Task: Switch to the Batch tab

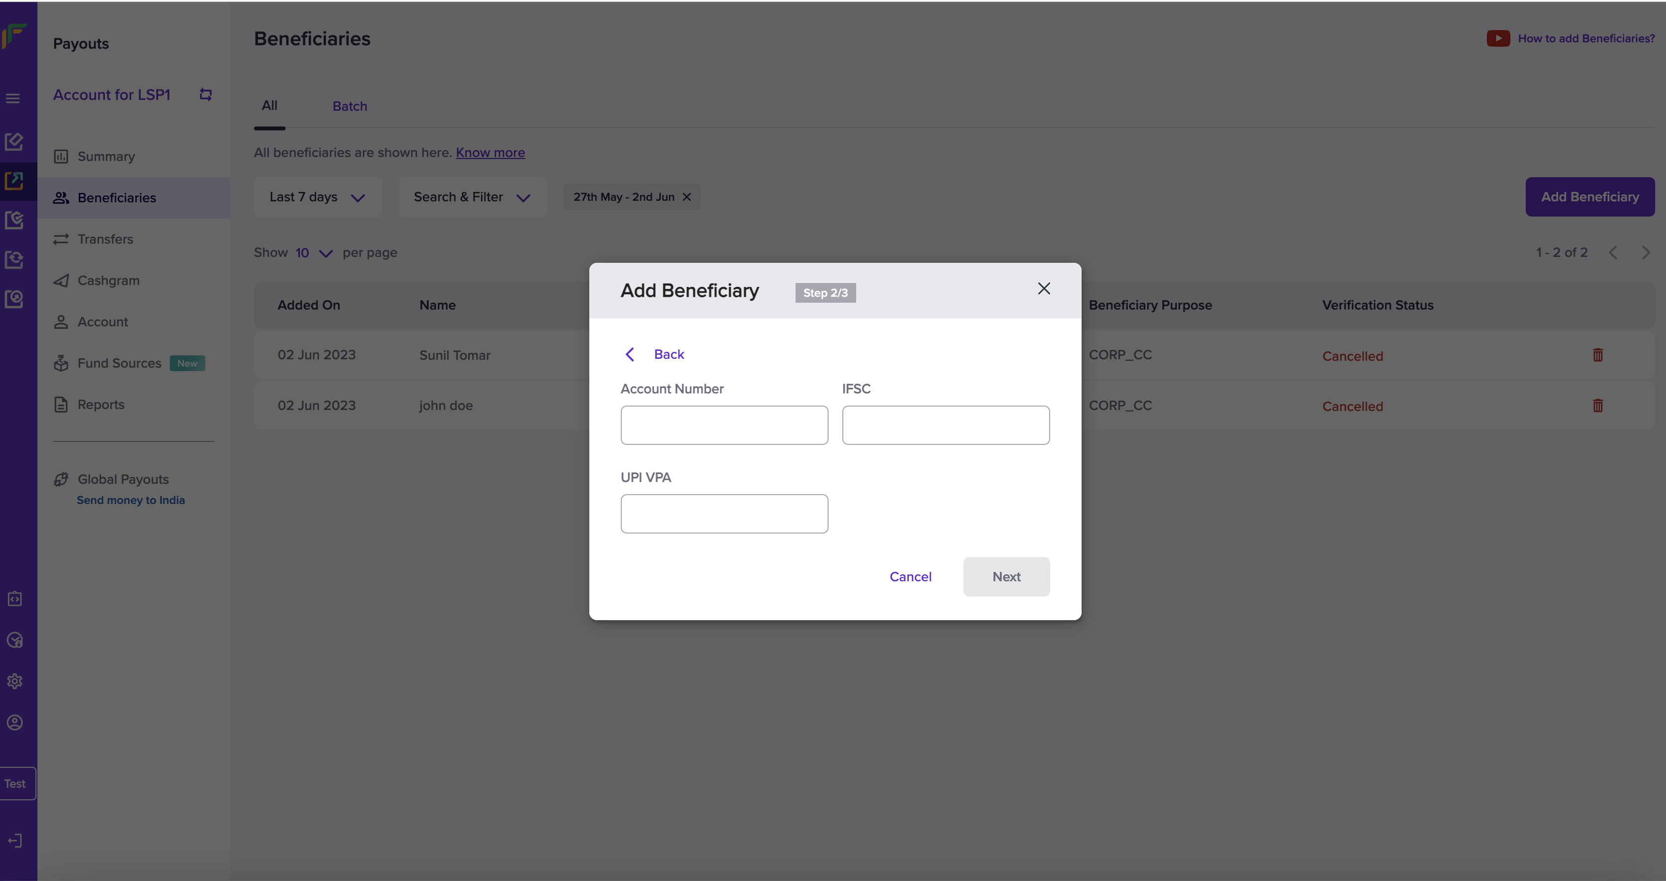Action: [349, 106]
